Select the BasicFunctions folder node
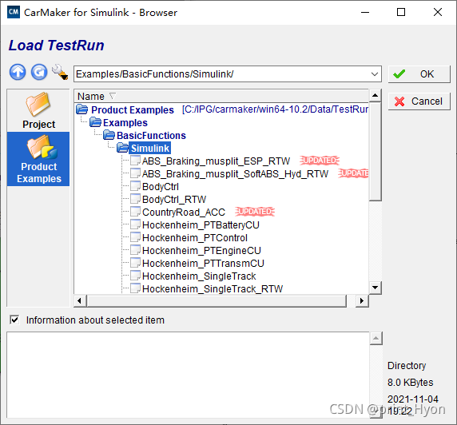The width and height of the screenshot is (457, 425). coord(151,136)
